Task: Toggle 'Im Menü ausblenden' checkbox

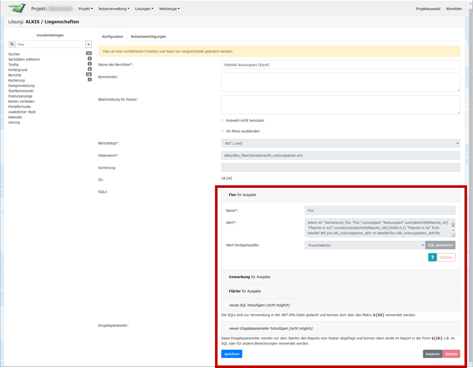Action: tap(223, 131)
